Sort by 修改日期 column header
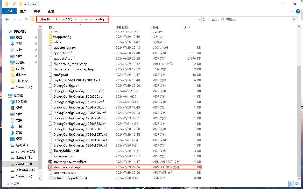 (x=122, y=28)
